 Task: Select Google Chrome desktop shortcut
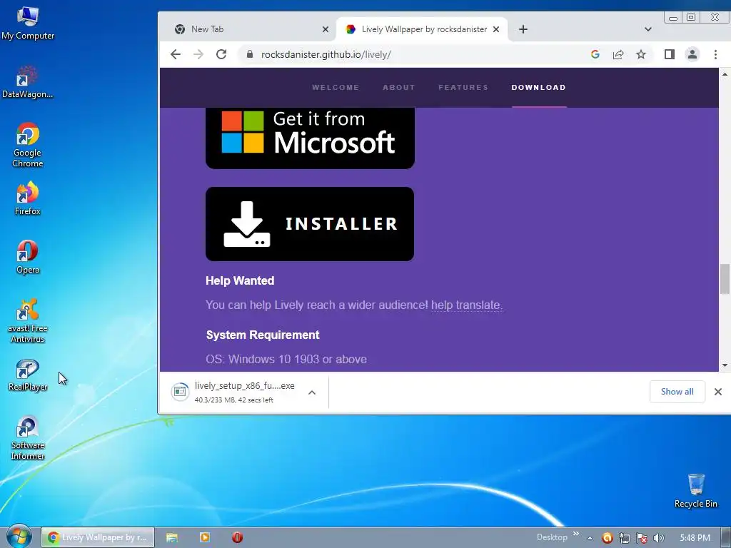tap(28, 145)
